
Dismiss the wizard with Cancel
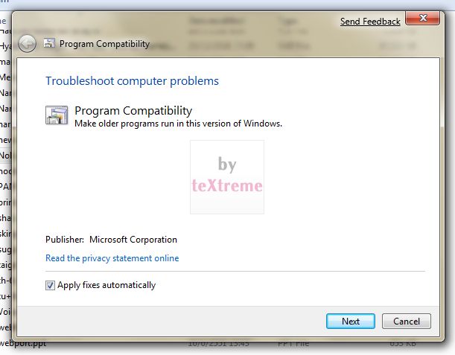coord(407,321)
